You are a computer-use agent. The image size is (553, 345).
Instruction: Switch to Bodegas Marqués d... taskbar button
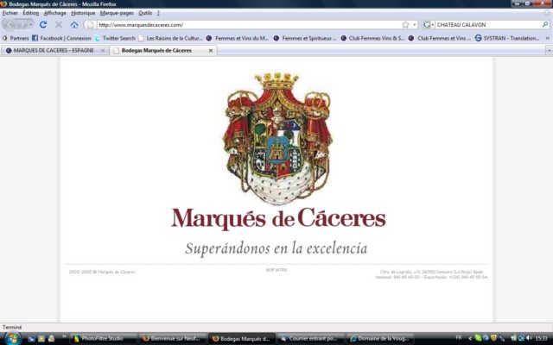coord(242,339)
